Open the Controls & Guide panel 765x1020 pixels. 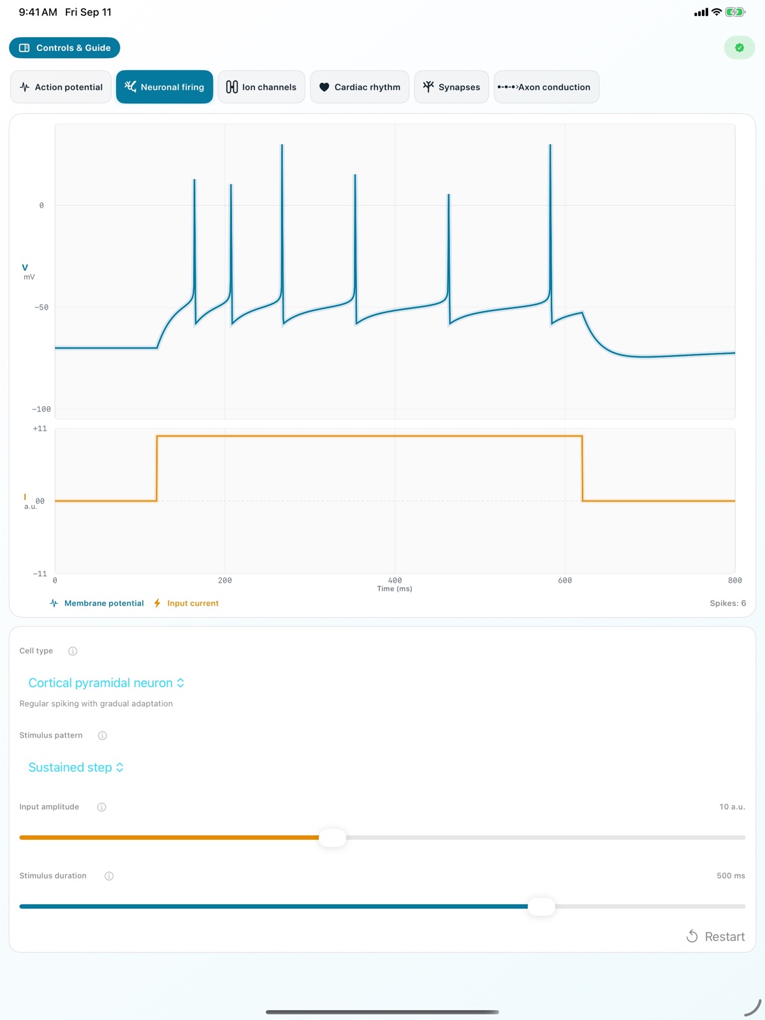click(64, 48)
